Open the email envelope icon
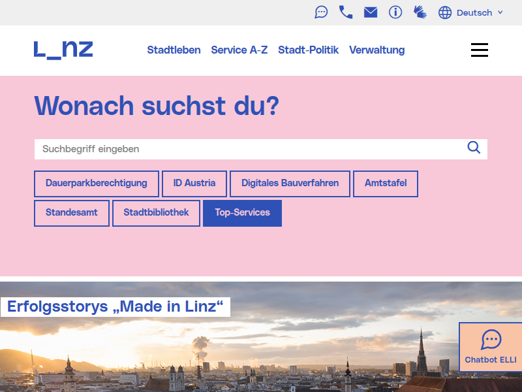Screen dimensions: 522x392 click(371, 12)
